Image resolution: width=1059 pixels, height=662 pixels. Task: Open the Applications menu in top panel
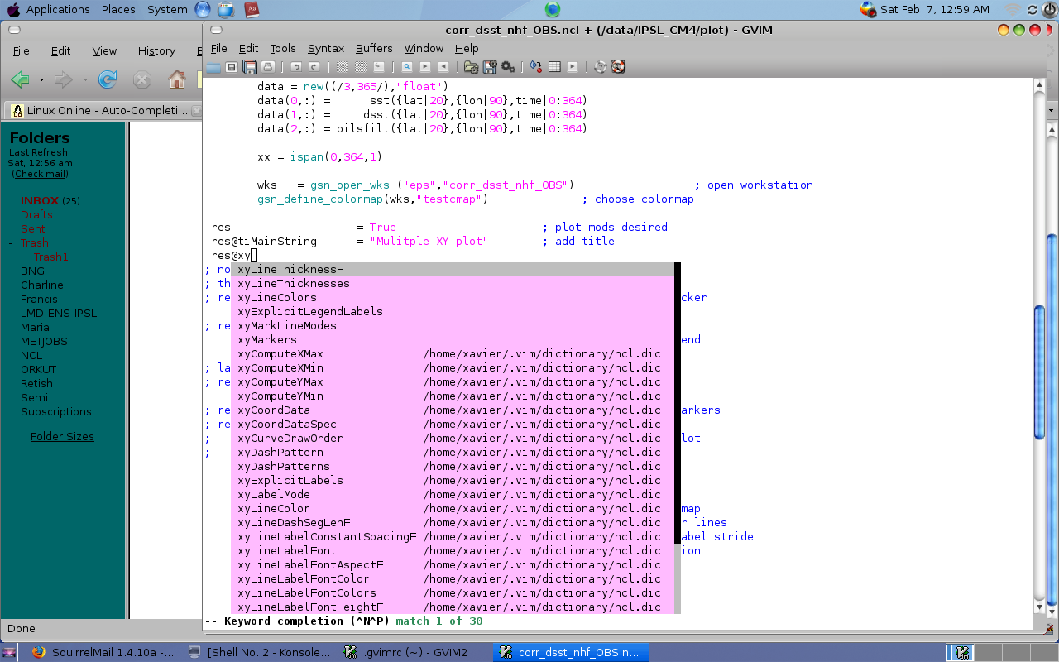[x=57, y=10]
